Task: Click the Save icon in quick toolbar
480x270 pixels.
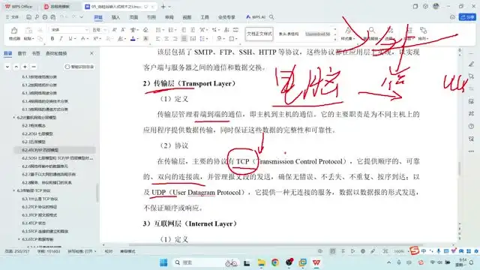Action: click(28, 17)
